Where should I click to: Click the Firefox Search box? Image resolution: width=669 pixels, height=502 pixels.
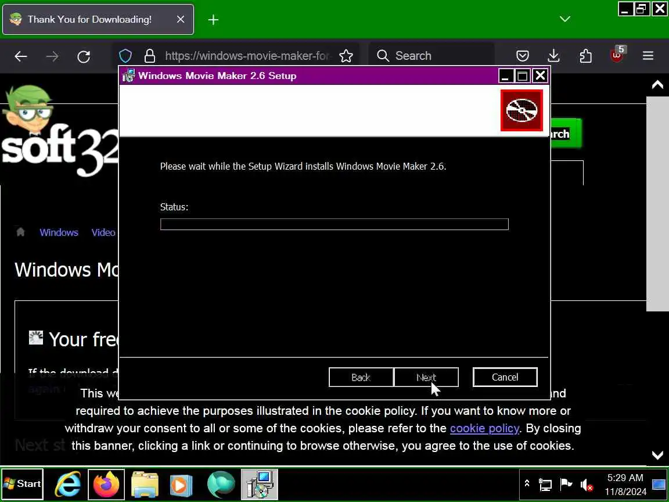coord(431,56)
